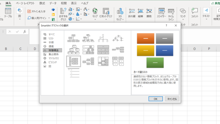Open the Illustrations (図) ribbon button
The height and width of the screenshot is (124, 220).
(19, 14)
